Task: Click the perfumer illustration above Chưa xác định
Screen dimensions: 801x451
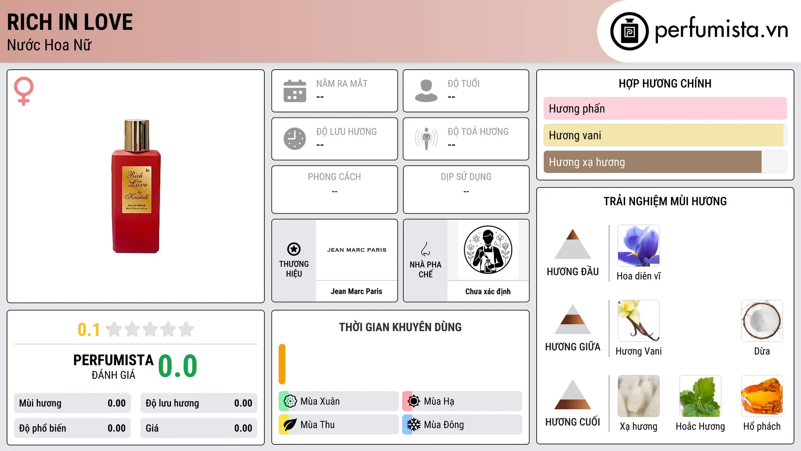Action: point(488,250)
